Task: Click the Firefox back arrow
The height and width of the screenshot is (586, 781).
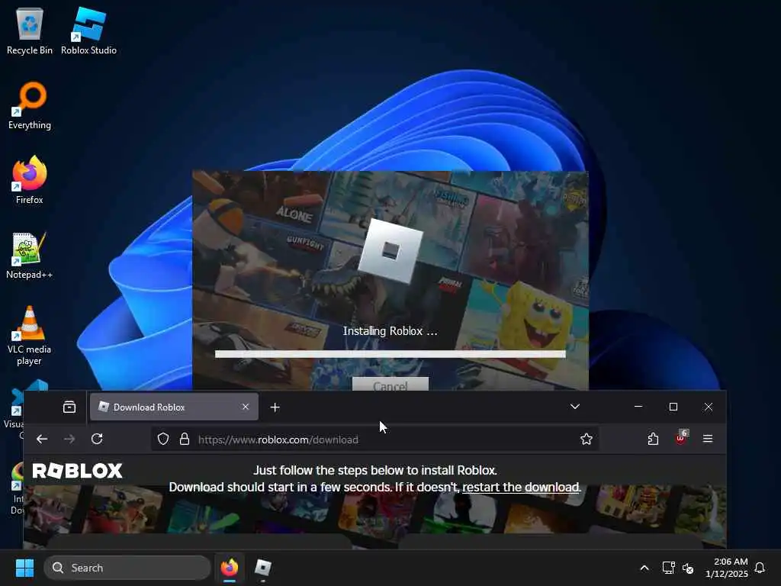Action: 42,439
